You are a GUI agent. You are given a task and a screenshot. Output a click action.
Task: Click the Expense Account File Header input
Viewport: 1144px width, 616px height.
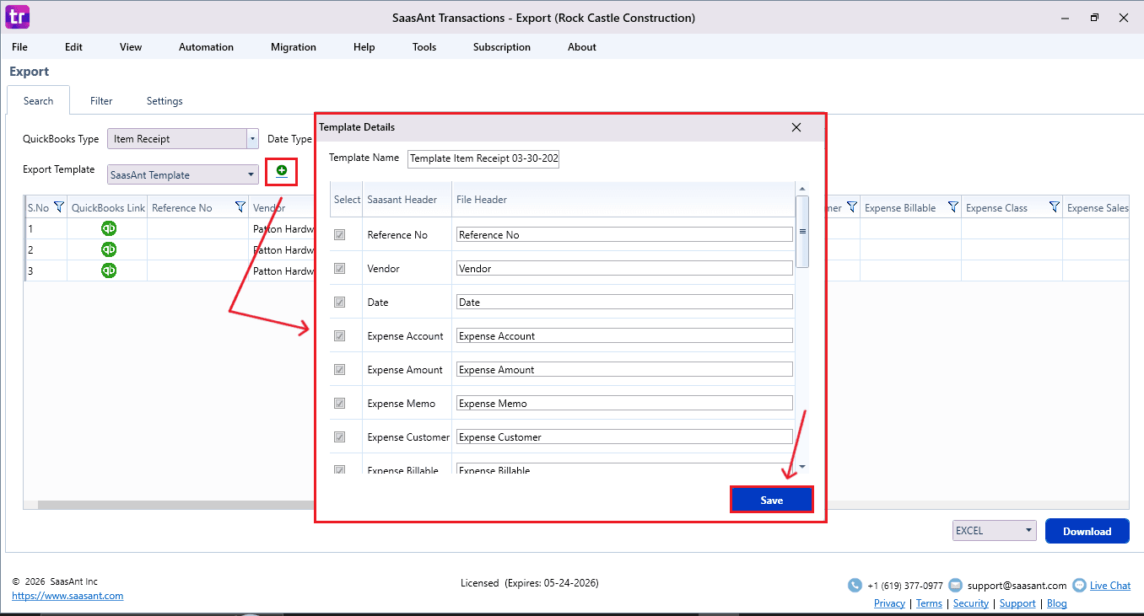click(624, 335)
